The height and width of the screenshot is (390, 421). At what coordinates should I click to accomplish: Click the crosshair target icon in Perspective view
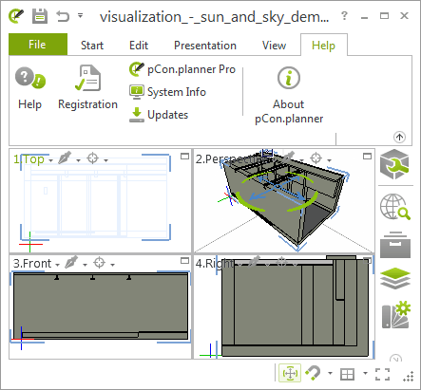[x=316, y=158]
